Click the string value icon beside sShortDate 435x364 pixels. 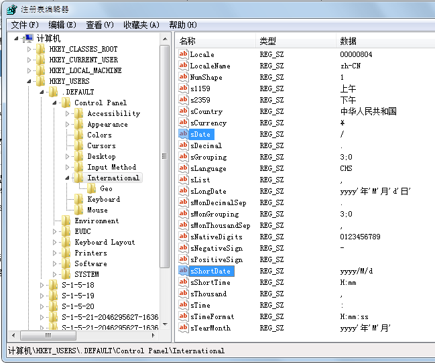[x=183, y=271]
